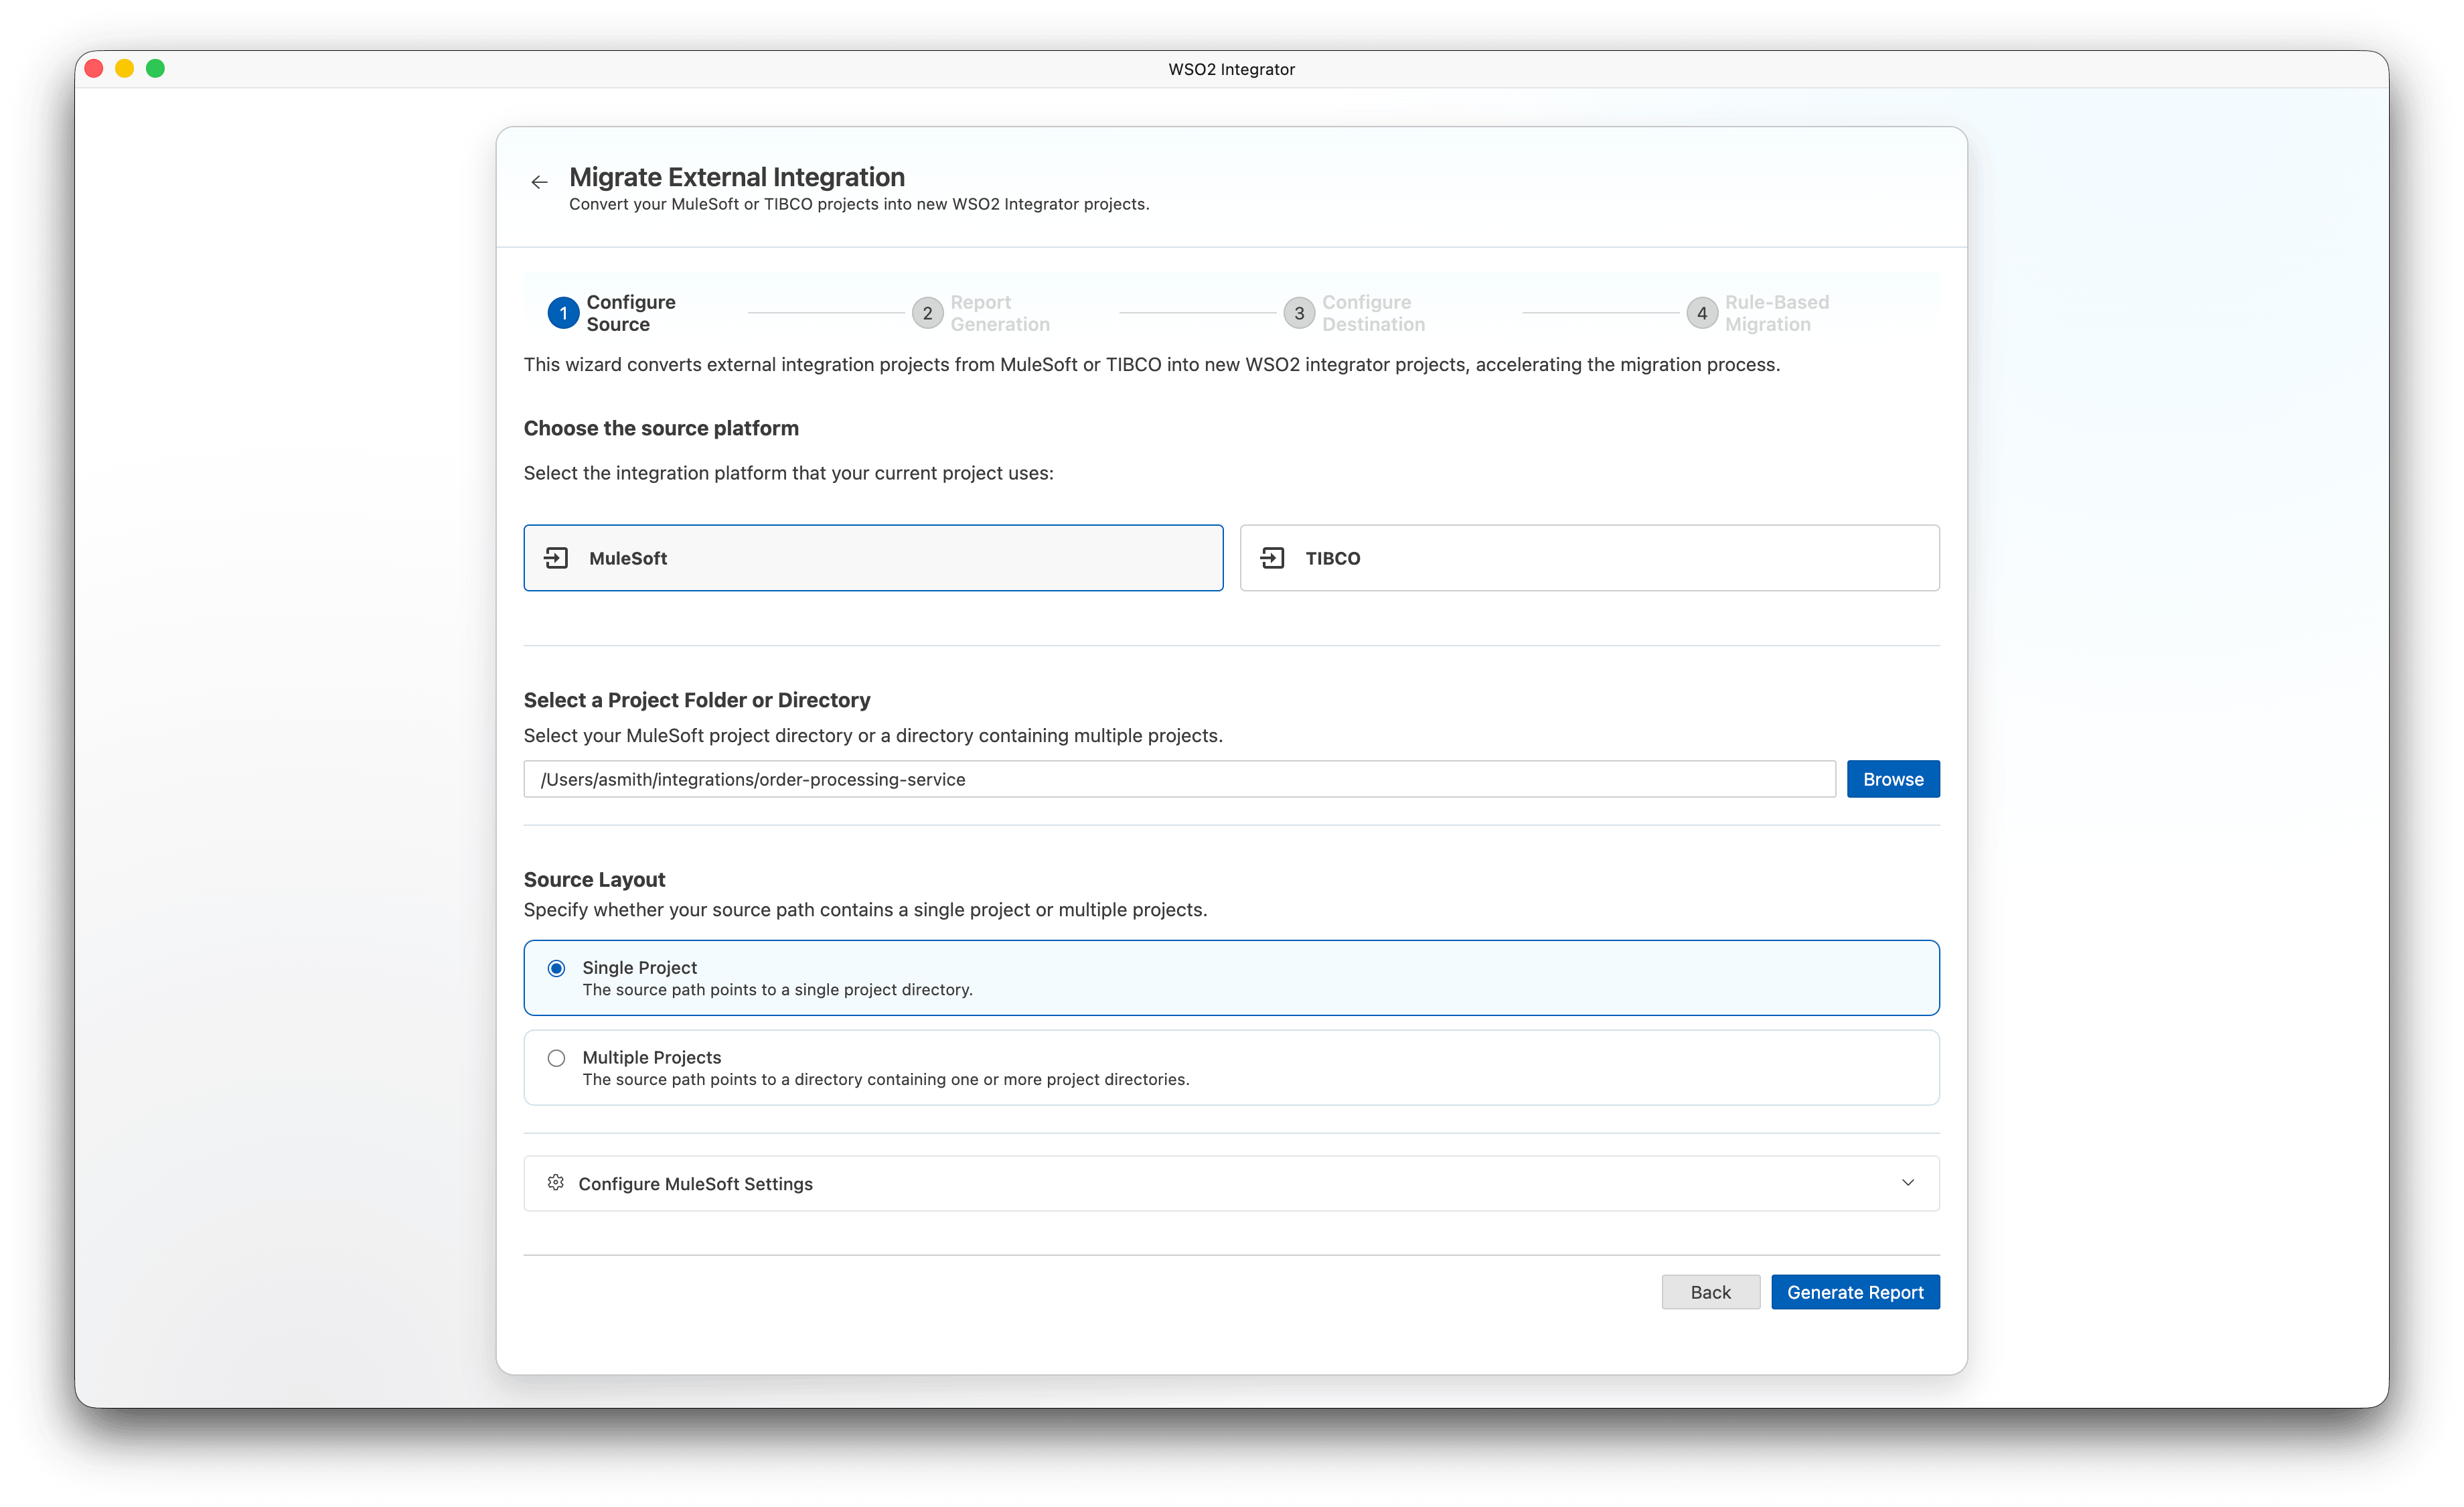Click the red close window button
Screen dimensions: 2464x1507
tap(94, 68)
